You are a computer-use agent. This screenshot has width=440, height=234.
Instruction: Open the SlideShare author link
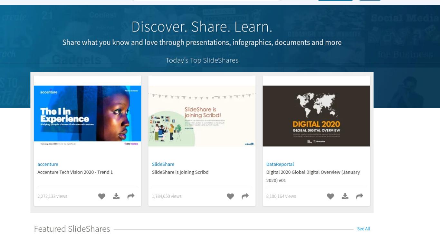pyautogui.click(x=163, y=164)
